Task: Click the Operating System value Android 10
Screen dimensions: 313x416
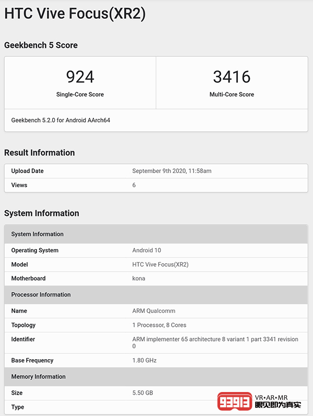Action: (x=147, y=250)
